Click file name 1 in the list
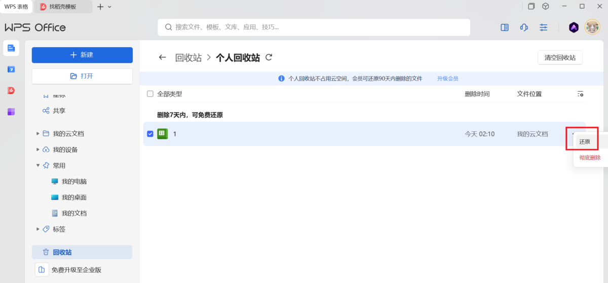 point(175,134)
